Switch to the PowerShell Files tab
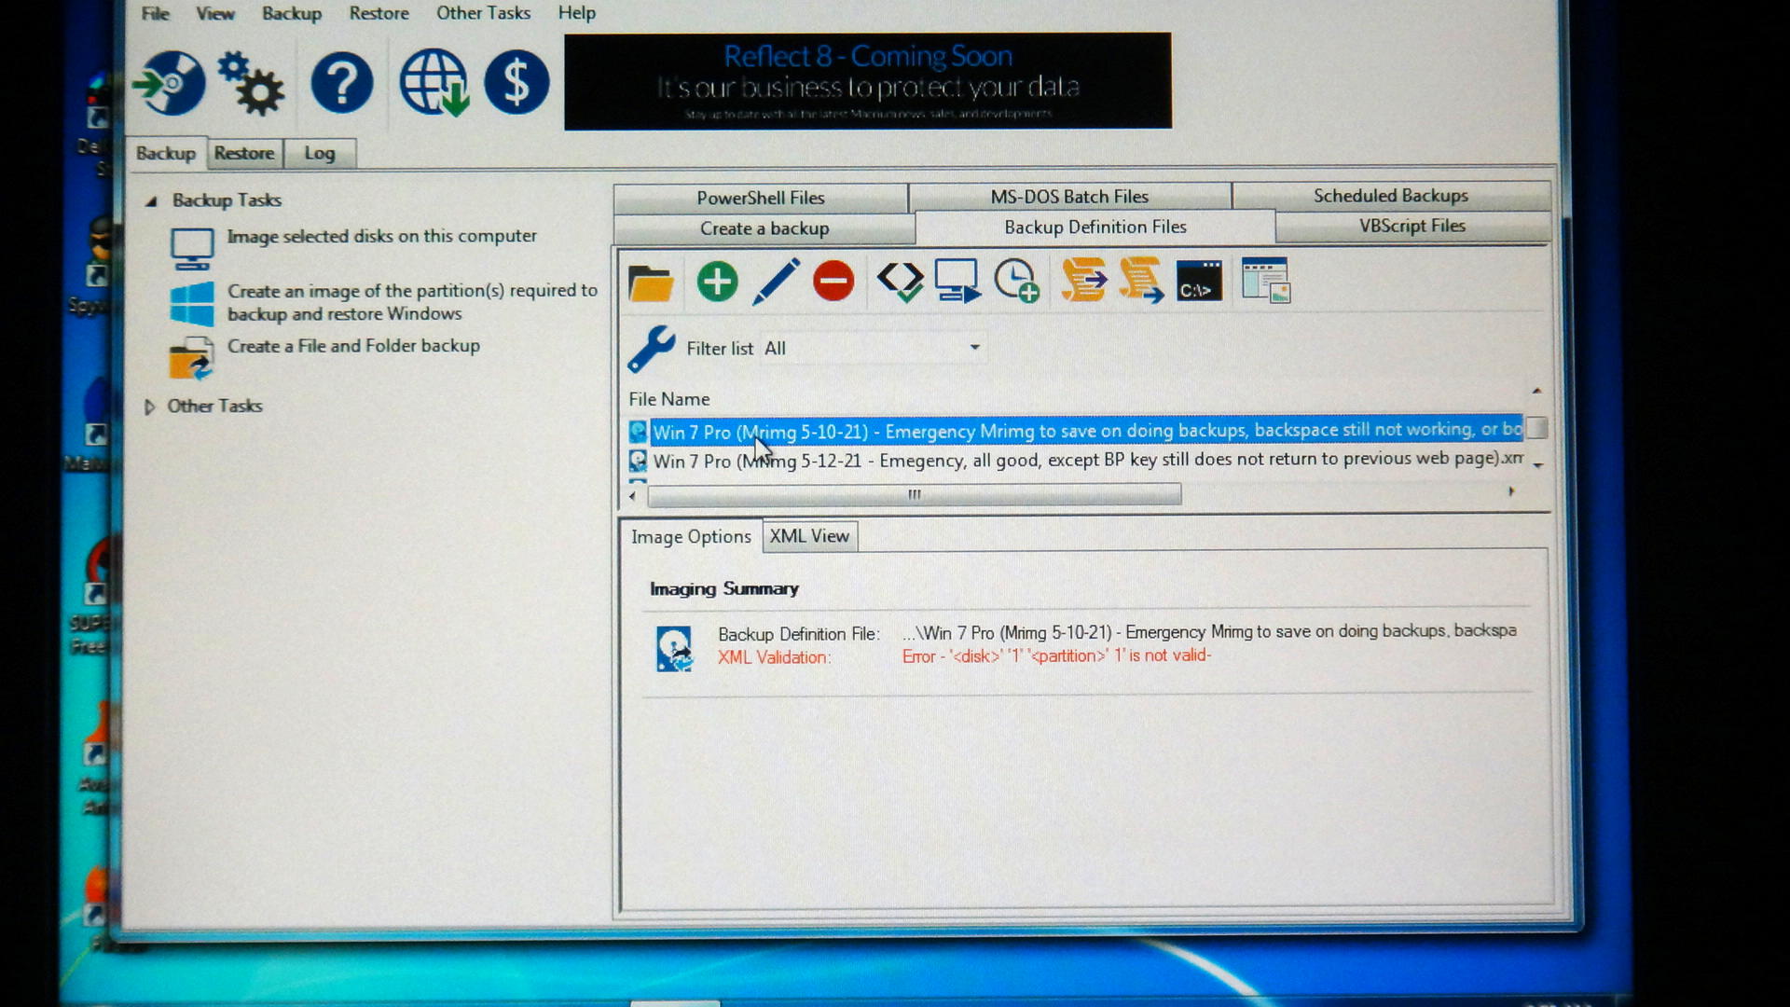Image resolution: width=1790 pixels, height=1007 pixels. pyautogui.click(x=761, y=198)
